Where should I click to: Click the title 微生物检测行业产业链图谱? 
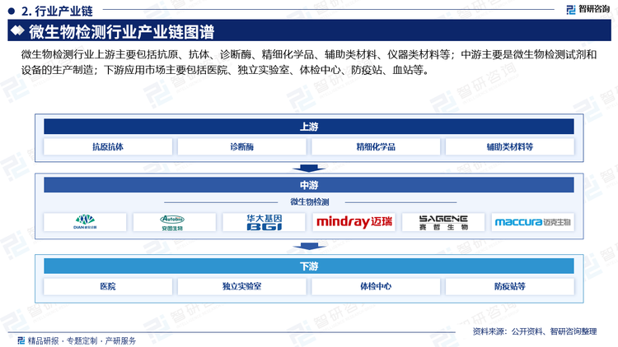[121, 31]
